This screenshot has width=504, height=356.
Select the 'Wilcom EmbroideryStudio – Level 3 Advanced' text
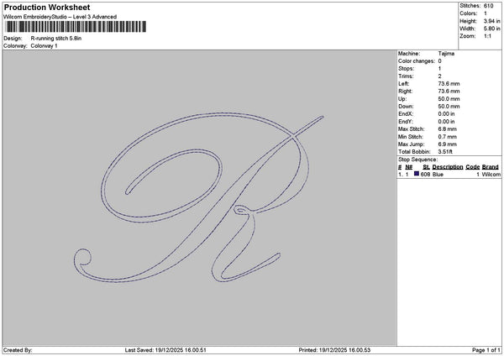(60, 17)
